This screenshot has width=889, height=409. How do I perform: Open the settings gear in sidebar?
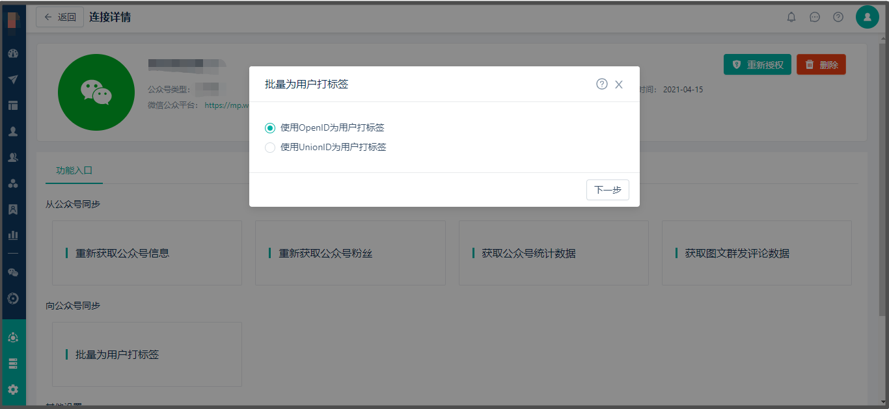click(13, 389)
